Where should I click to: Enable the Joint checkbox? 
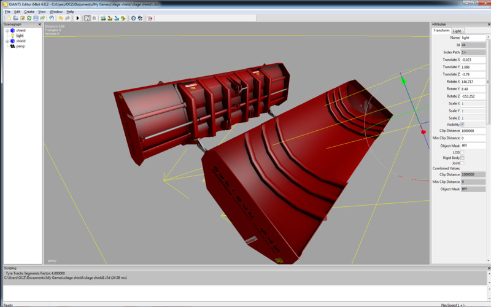(x=463, y=163)
